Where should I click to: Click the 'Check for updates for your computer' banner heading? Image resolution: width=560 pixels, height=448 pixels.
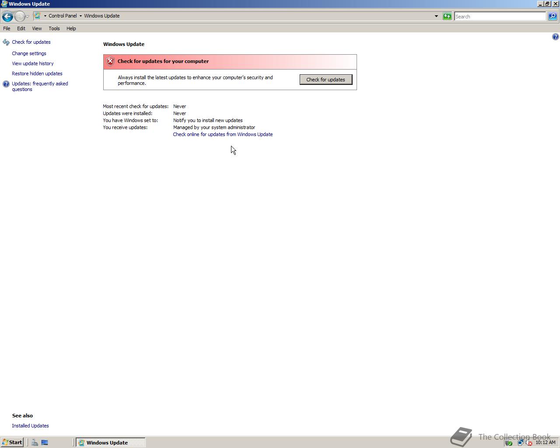(163, 61)
